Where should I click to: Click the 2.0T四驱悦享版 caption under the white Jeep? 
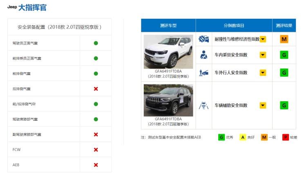(x=168, y=76)
